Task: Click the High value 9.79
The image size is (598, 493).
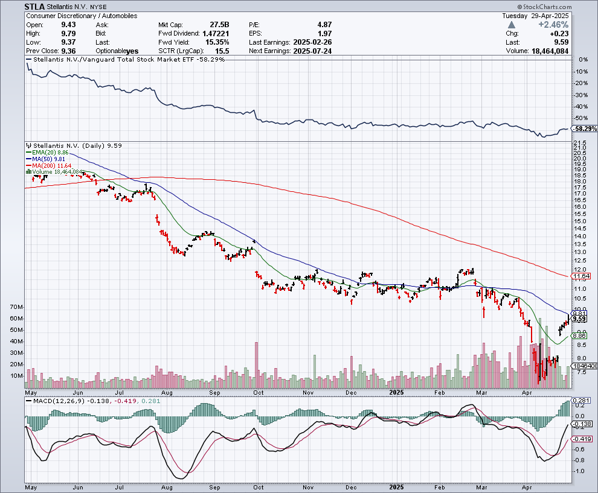Action: tap(69, 34)
